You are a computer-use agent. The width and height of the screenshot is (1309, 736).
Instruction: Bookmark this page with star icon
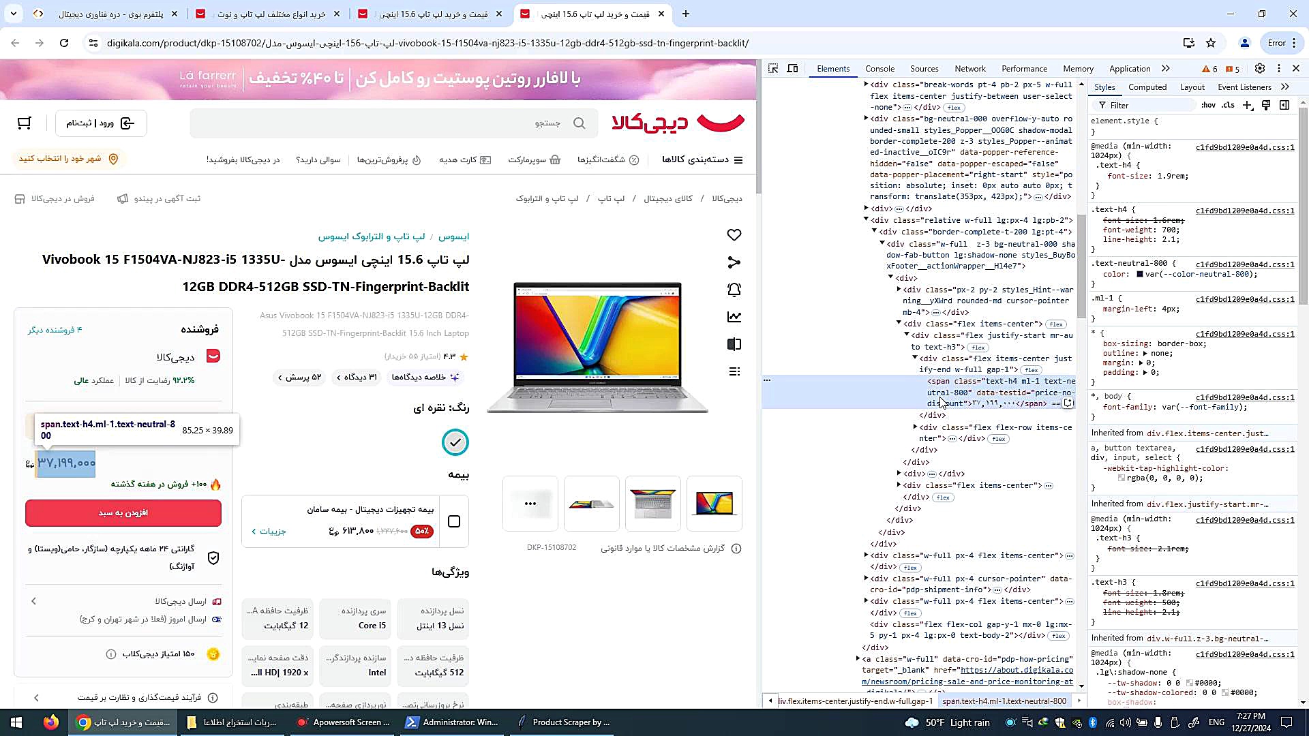pyautogui.click(x=1211, y=43)
